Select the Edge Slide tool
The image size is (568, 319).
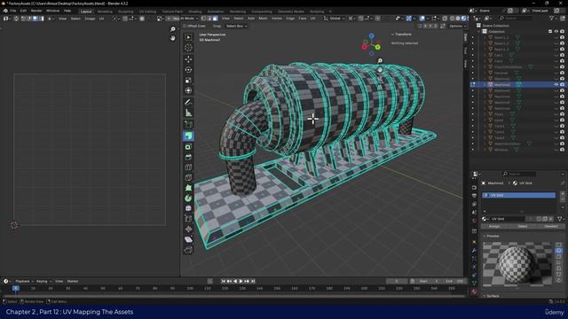(188, 219)
